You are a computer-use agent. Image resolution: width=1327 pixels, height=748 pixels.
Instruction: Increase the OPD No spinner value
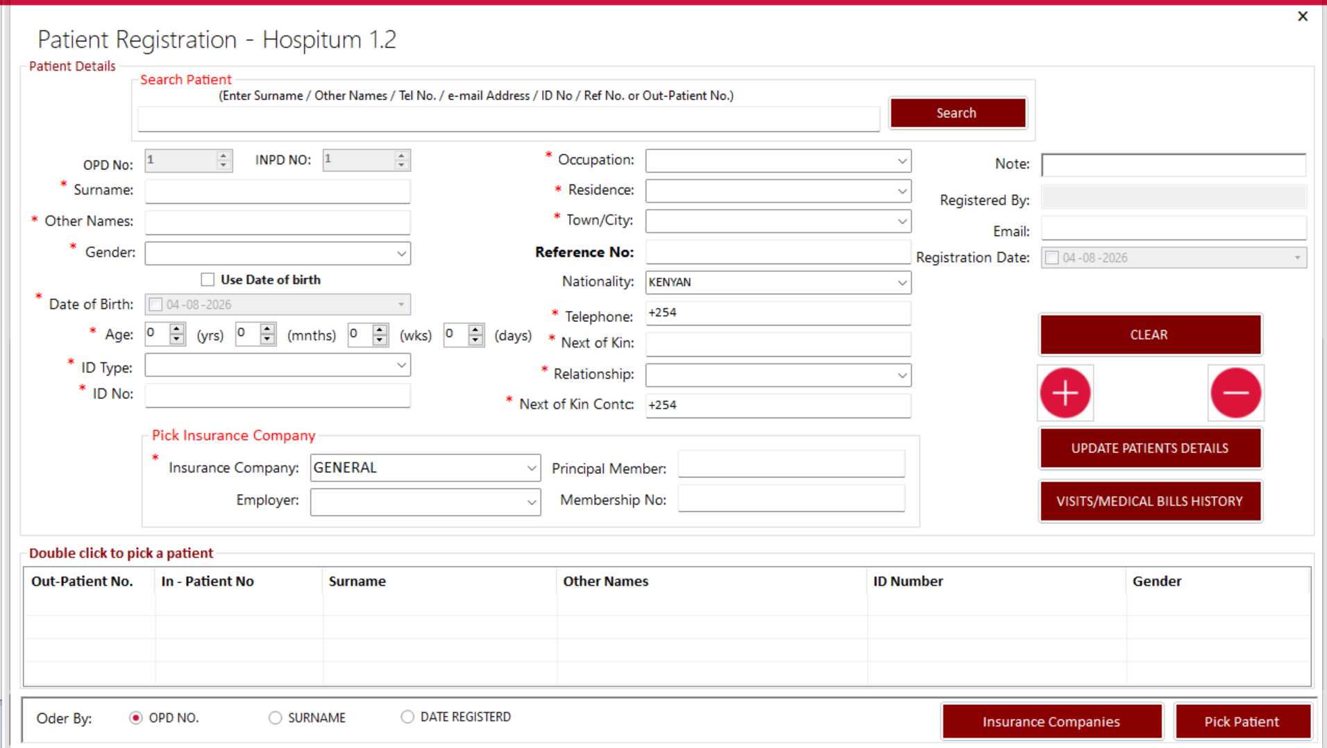click(x=223, y=155)
